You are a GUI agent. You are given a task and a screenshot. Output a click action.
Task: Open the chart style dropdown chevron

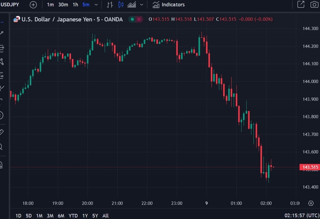[x=142, y=5]
